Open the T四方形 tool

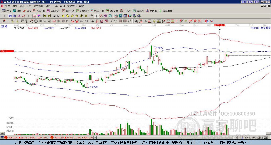point(83,11)
